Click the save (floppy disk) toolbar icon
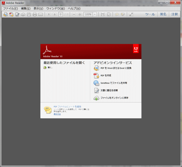Screen dimensions: 182x167 pyautogui.click(x=29, y=15)
